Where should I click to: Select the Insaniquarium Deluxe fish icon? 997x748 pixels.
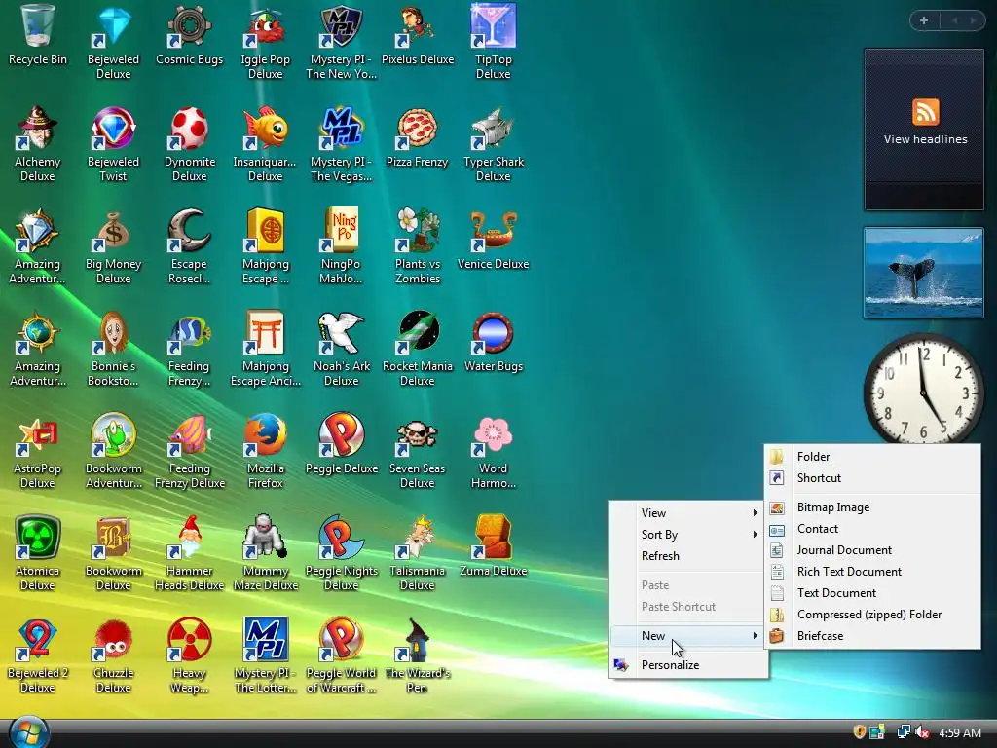tap(265, 128)
